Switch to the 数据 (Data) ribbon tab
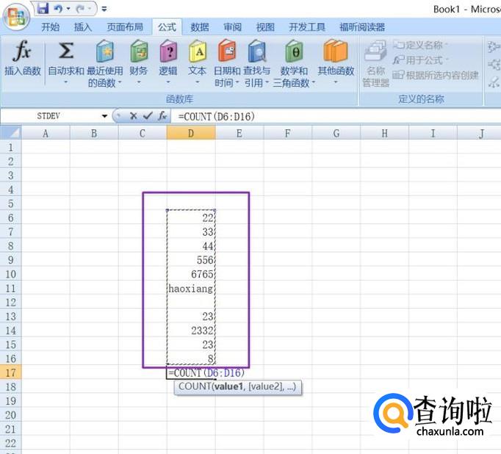Screen dimensions: 501x454 (200, 27)
